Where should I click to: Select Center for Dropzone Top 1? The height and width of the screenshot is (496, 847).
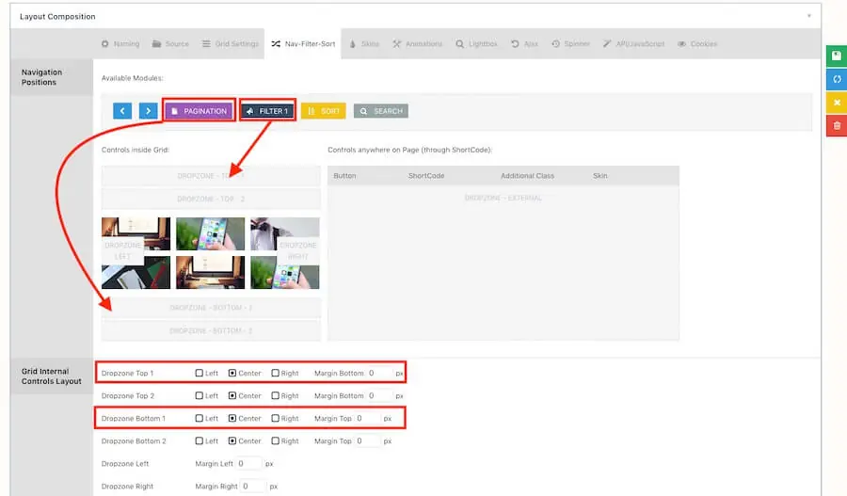tap(232, 373)
